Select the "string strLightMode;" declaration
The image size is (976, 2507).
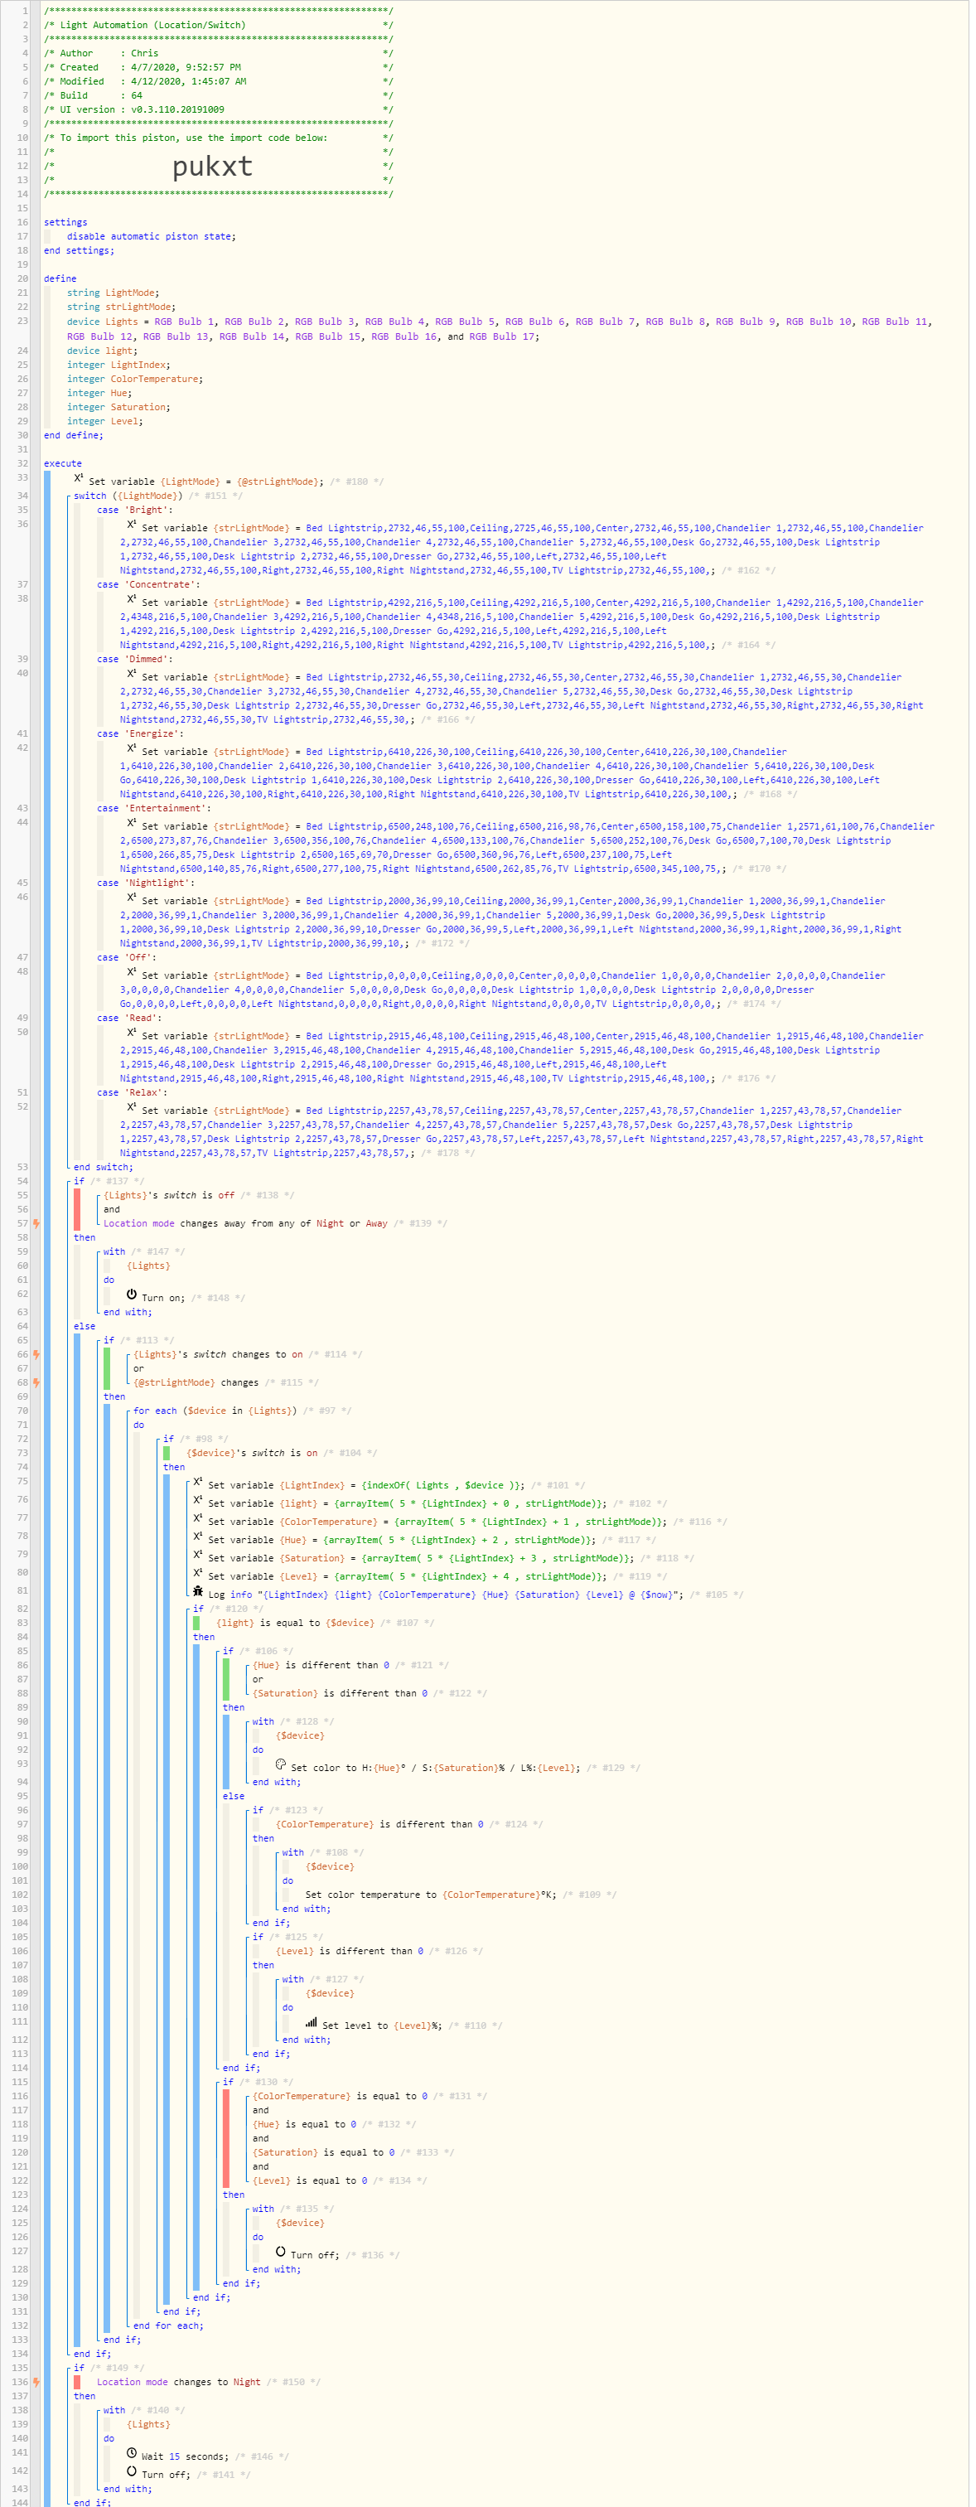pos(121,307)
